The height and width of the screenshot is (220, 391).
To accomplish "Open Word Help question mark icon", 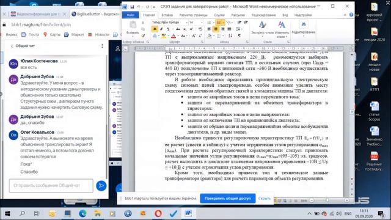I will coord(351,15).
